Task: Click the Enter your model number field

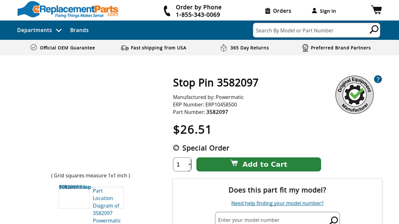Action: tap(272, 220)
